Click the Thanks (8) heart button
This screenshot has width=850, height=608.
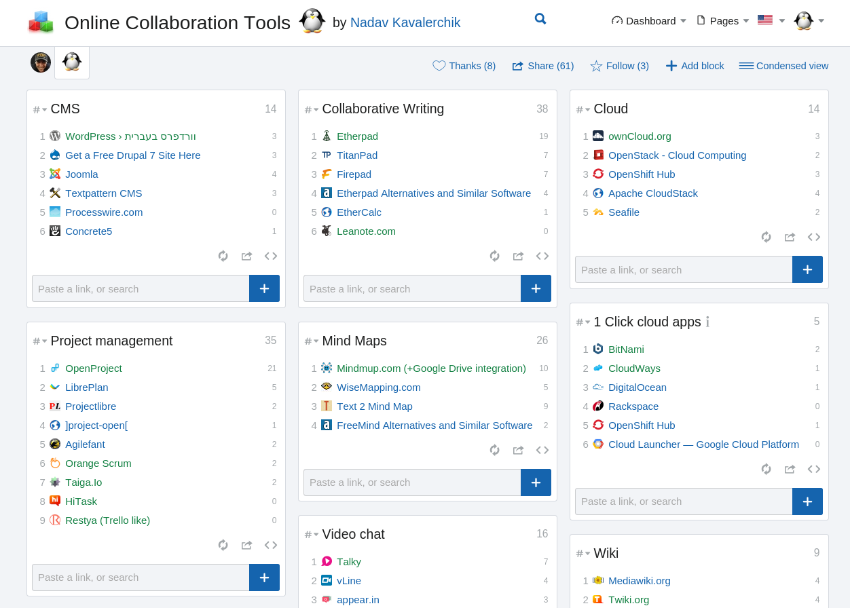pos(464,66)
